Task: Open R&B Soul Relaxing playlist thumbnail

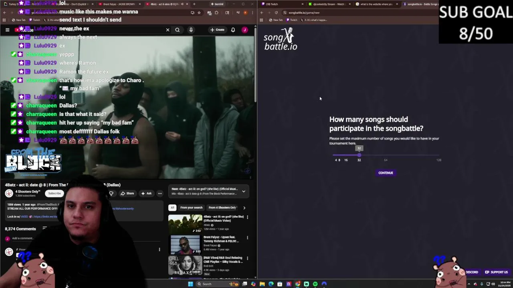Action: point(185,266)
